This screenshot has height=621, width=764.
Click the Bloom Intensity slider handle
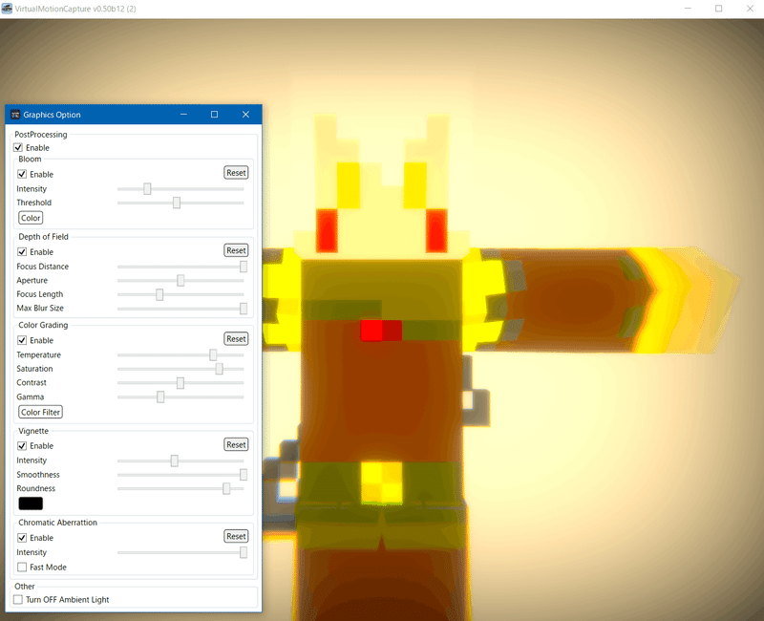[x=147, y=188]
